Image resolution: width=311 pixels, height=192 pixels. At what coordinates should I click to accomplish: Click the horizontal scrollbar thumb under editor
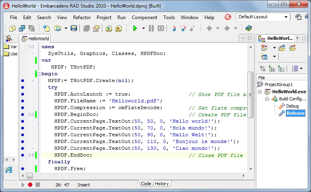coord(30,176)
